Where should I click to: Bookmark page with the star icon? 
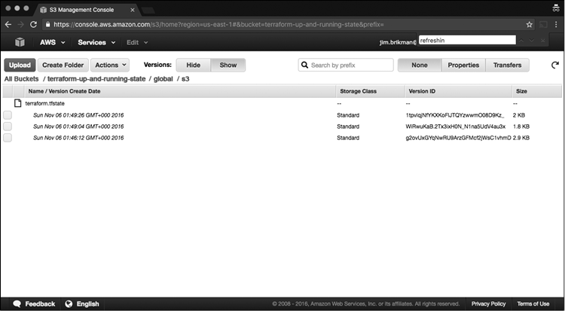tap(530, 24)
